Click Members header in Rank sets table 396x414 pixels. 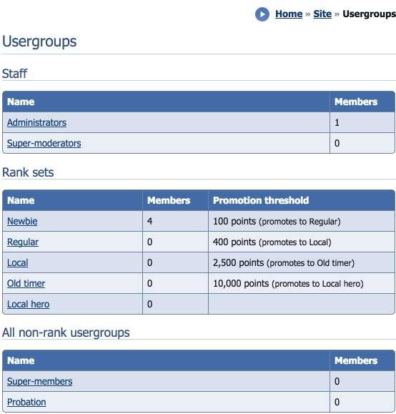[x=169, y=200]
